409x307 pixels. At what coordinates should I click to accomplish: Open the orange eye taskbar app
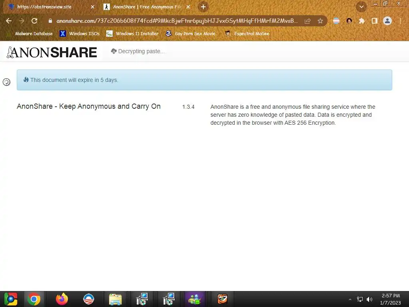click(222, 299)
